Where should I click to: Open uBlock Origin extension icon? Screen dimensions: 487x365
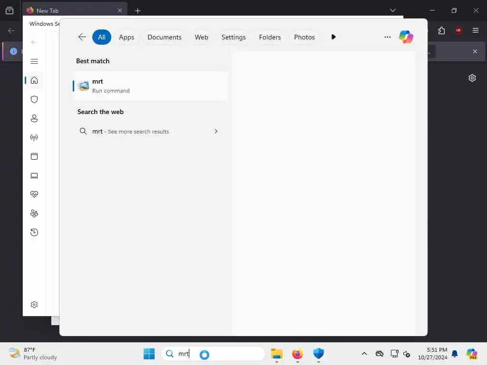(458, 30)
